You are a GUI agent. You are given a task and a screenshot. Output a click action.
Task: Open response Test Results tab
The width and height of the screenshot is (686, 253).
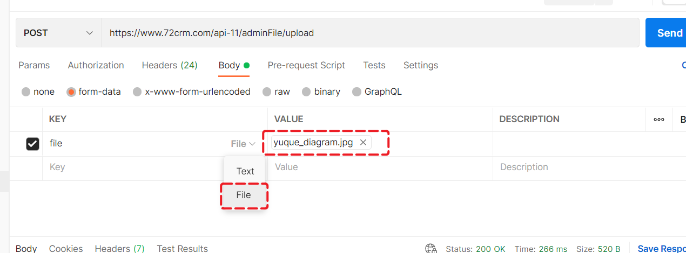pyautogui.click(x=182, y=249)
